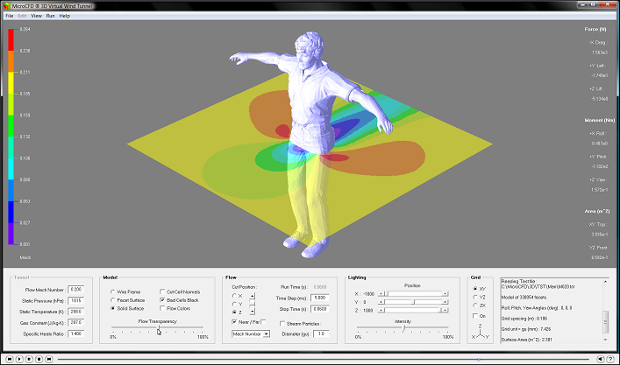Screen dimensions: 620x365
Task: Enable Cut-Cell Normals checkbox
Action: [x=162, y=291]
